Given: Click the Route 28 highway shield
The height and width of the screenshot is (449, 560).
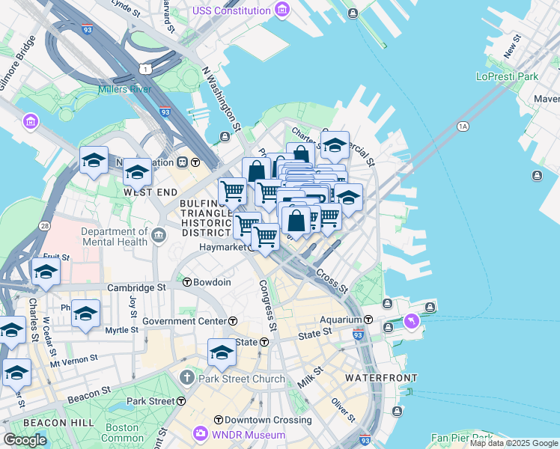Looking at the screenshot, I should point(45,226).
